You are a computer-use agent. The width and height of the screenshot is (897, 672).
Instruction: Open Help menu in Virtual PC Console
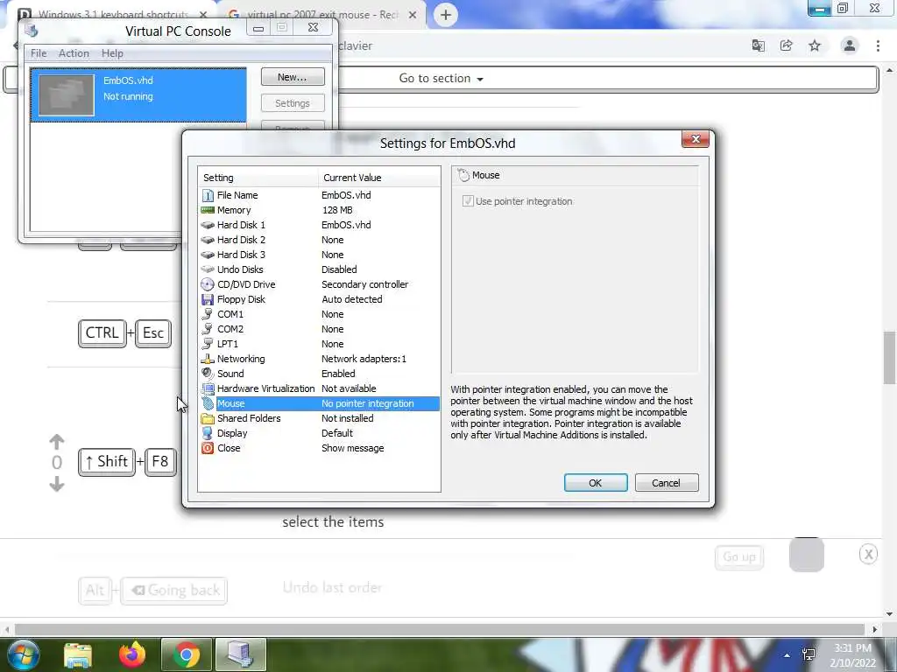click(112, 53)
